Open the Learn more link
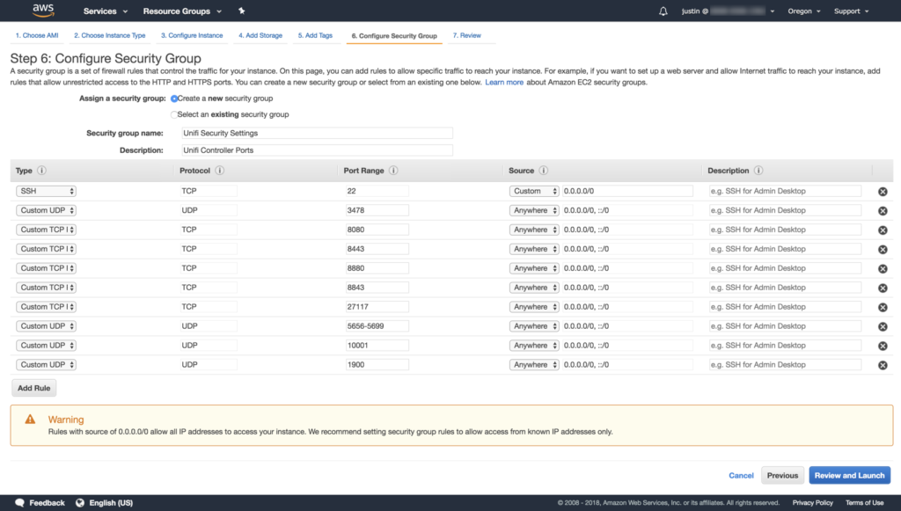 [x=504, y=83]
